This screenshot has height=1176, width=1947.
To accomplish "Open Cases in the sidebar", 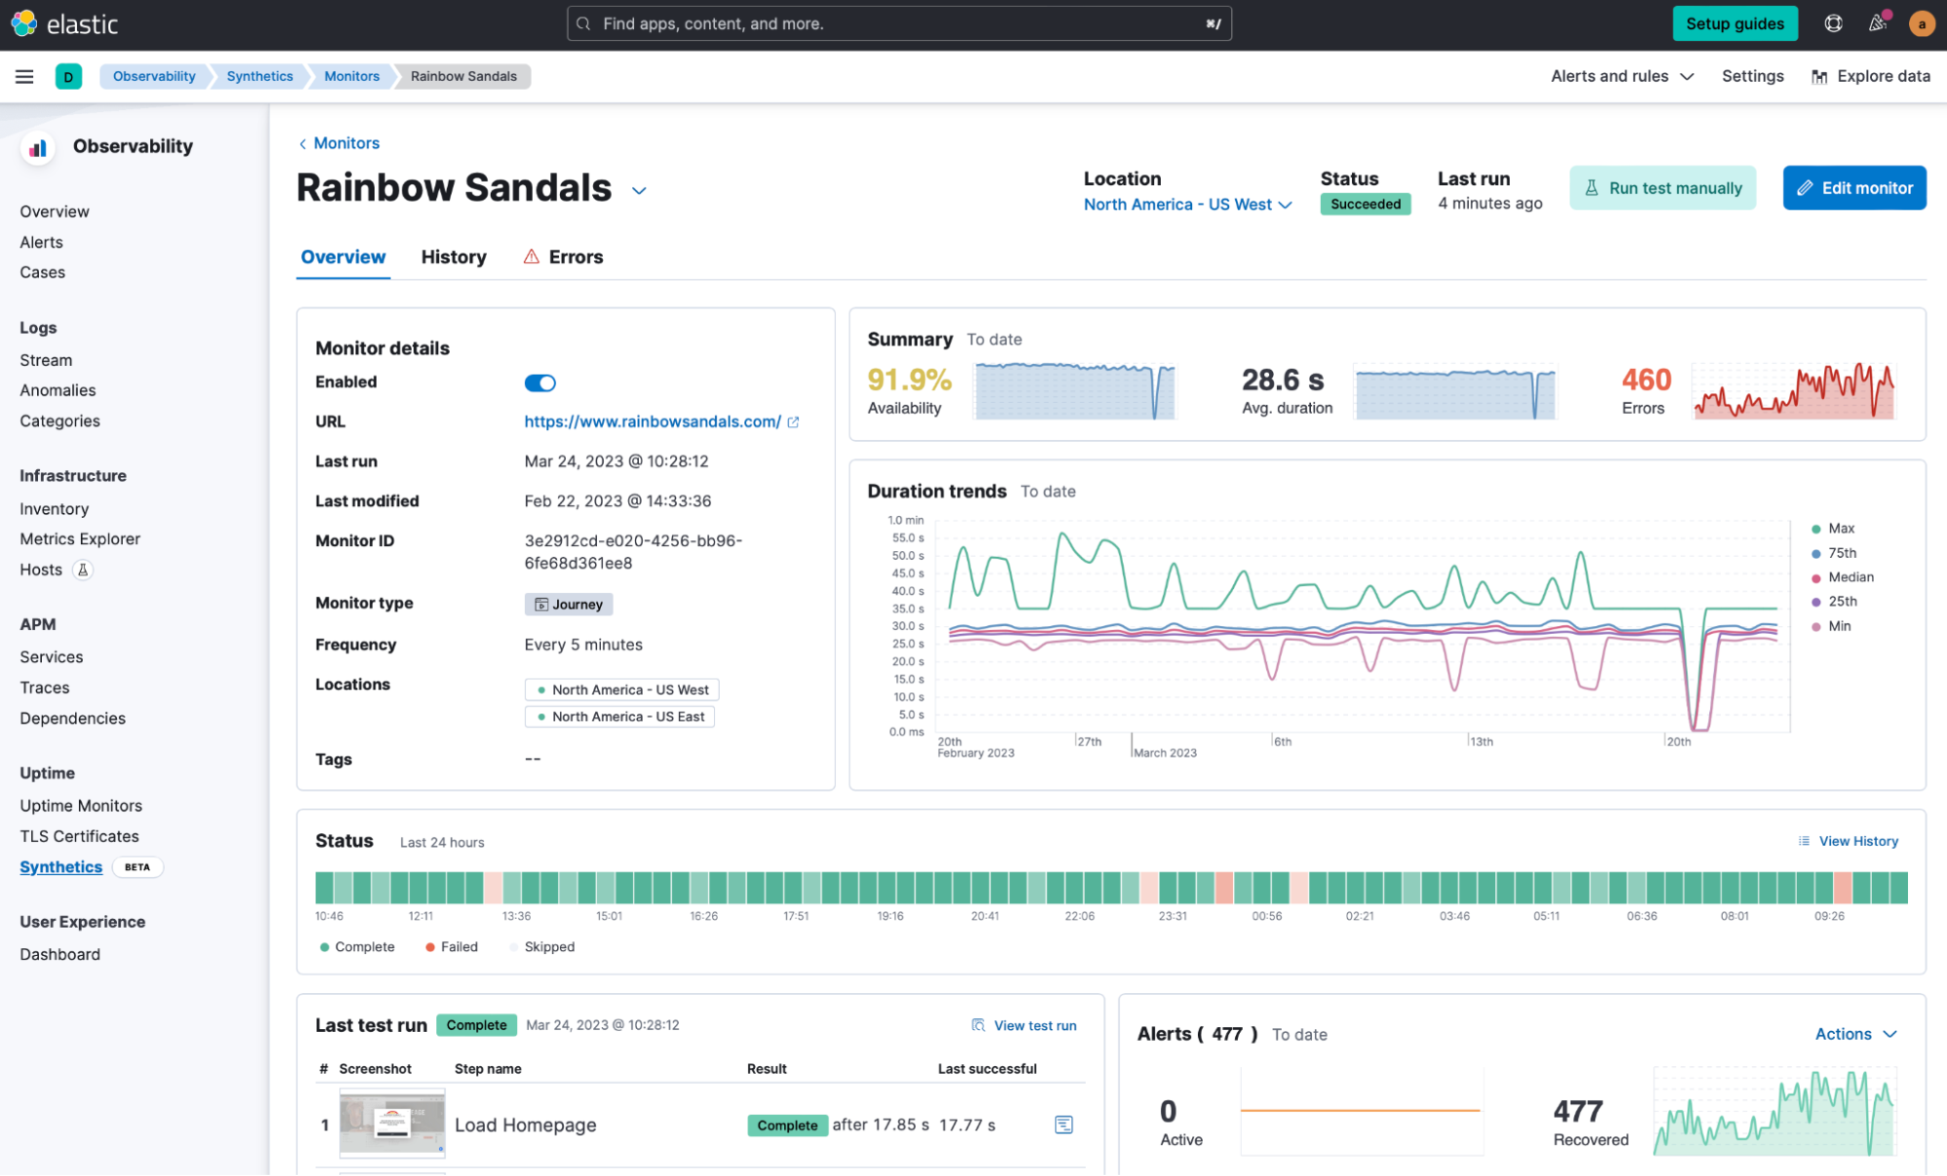I will click(43, 273).
